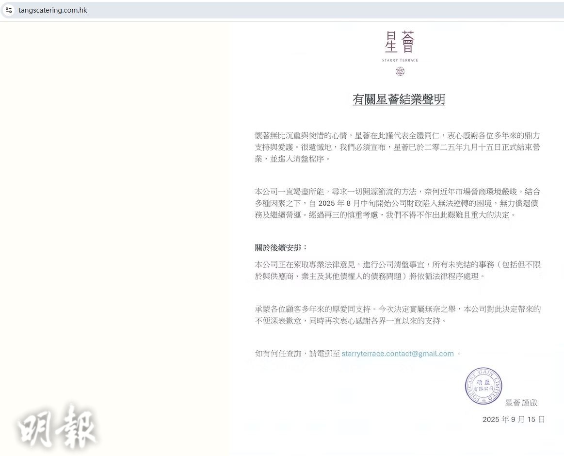Click the small hexagonal emblem below the logo
Viewport: 564px width, 456px height.
click(400, 72)
